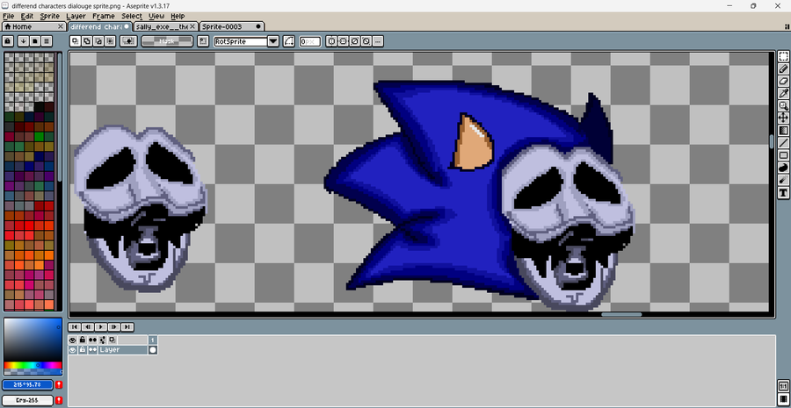The width and height of the screenshot is (791, 408).
Task: Click the symmetry options ellipsis button
Action: [378, 41]
